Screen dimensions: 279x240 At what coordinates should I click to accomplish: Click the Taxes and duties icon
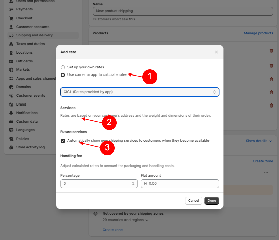coord(11,44)
